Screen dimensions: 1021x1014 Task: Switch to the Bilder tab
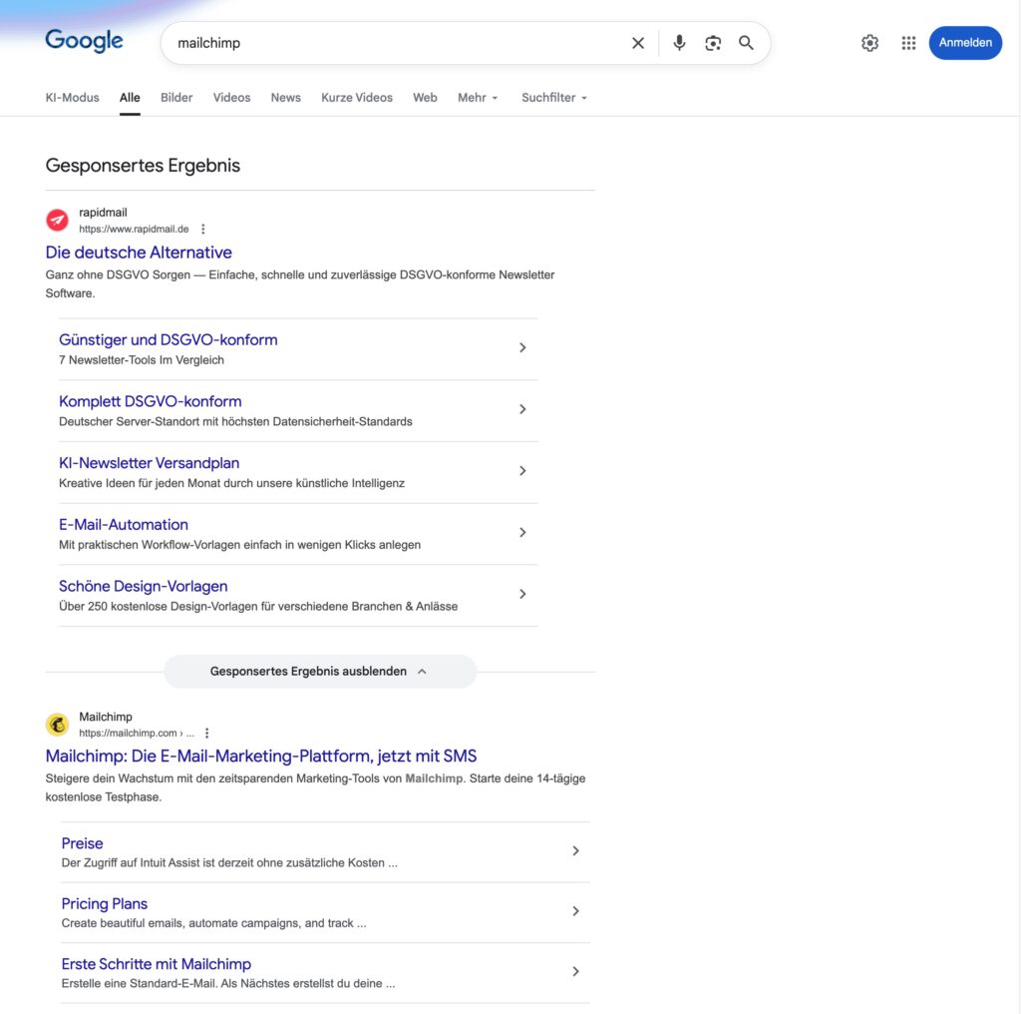tap(176, 98)
